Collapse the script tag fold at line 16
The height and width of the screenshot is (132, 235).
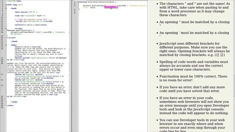[6, 29]
